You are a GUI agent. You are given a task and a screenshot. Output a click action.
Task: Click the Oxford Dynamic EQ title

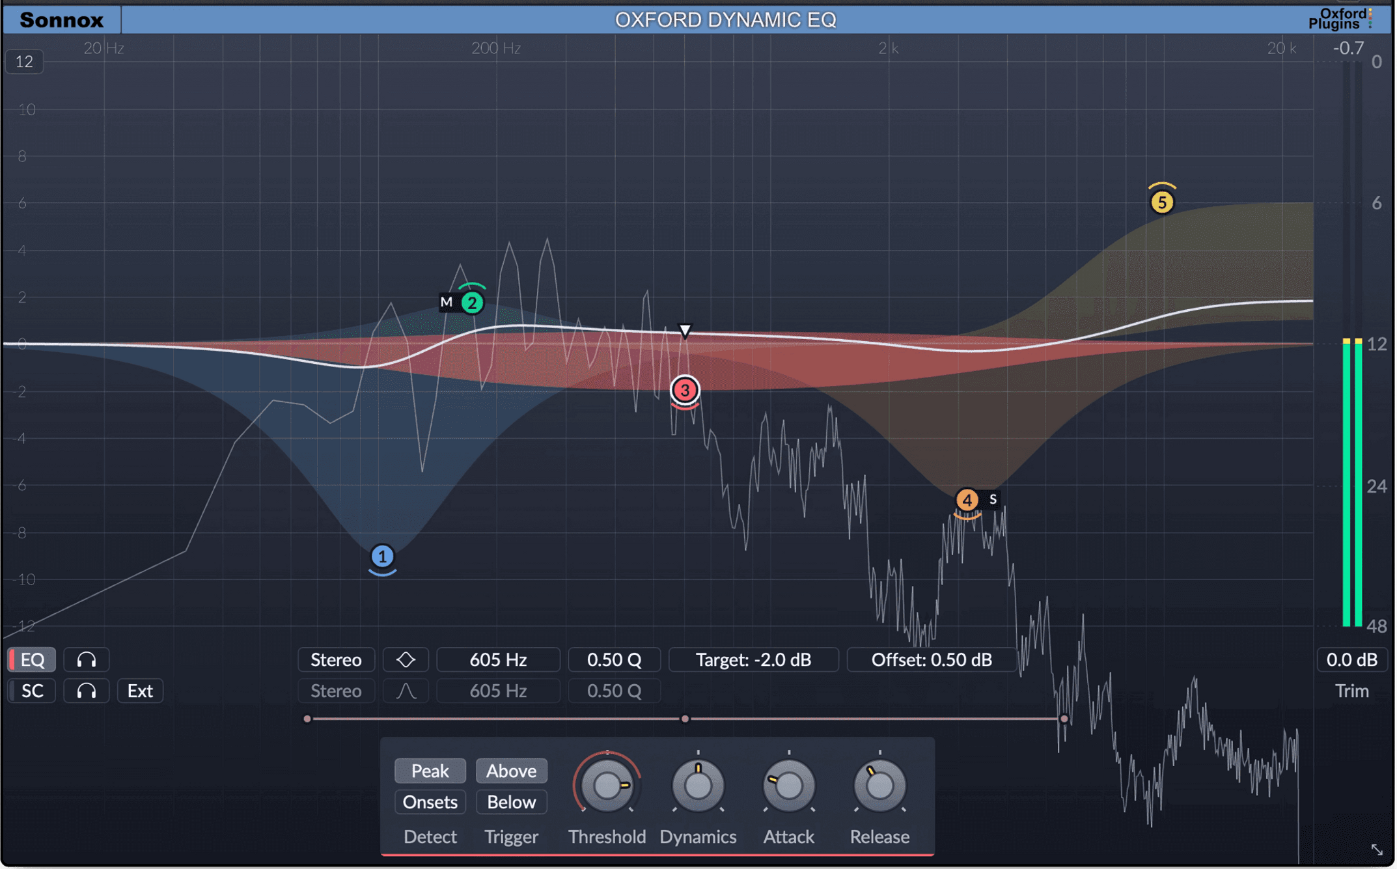point(725,20)
